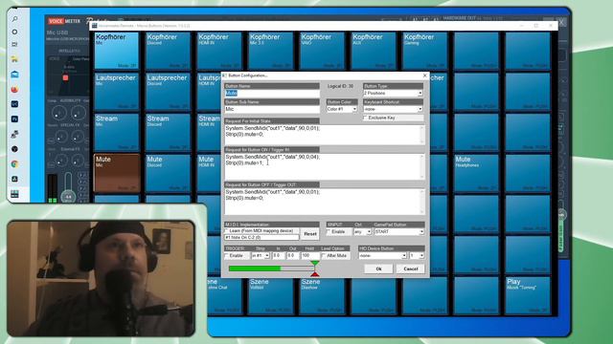
Task: Click Cancel in Button Configuration
Action: pyautogui.click(x=411, y=269)
